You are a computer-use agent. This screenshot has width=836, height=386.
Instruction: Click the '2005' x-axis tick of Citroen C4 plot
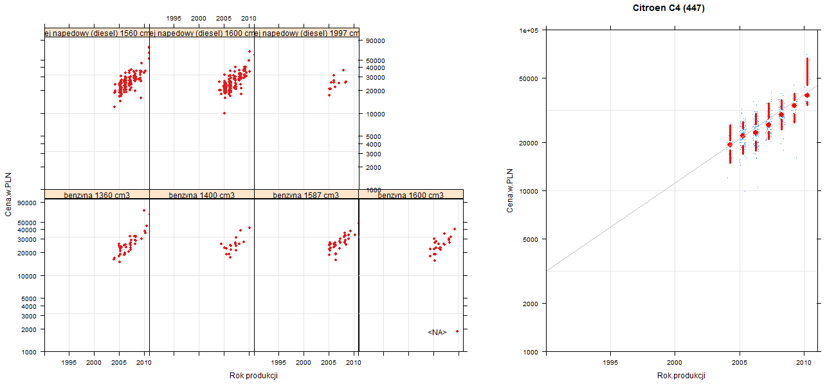click(x=740, y=363)
